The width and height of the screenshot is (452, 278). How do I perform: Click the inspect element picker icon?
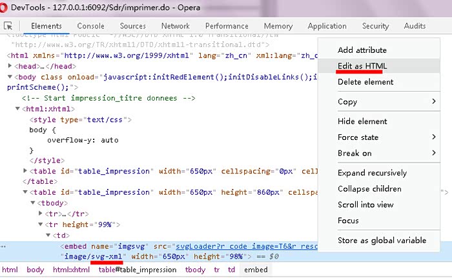9,26
